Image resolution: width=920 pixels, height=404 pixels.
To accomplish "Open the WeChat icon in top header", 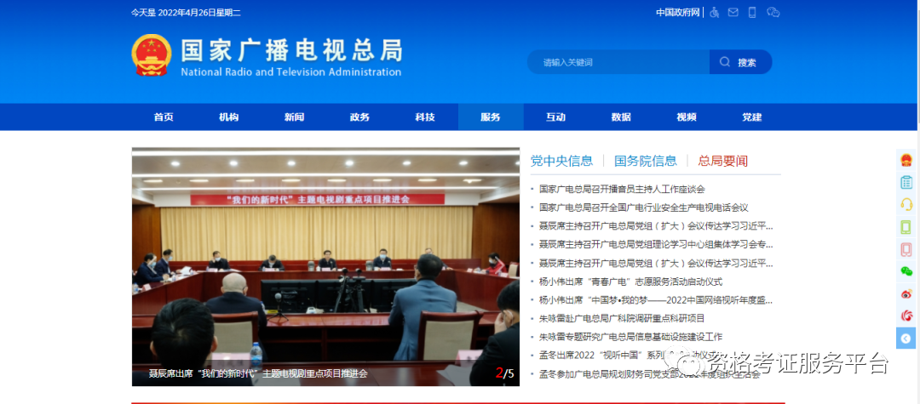I will [773, 12].
